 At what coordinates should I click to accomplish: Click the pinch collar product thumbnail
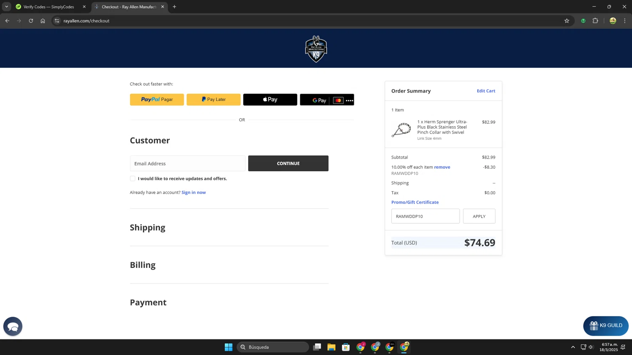401,130
